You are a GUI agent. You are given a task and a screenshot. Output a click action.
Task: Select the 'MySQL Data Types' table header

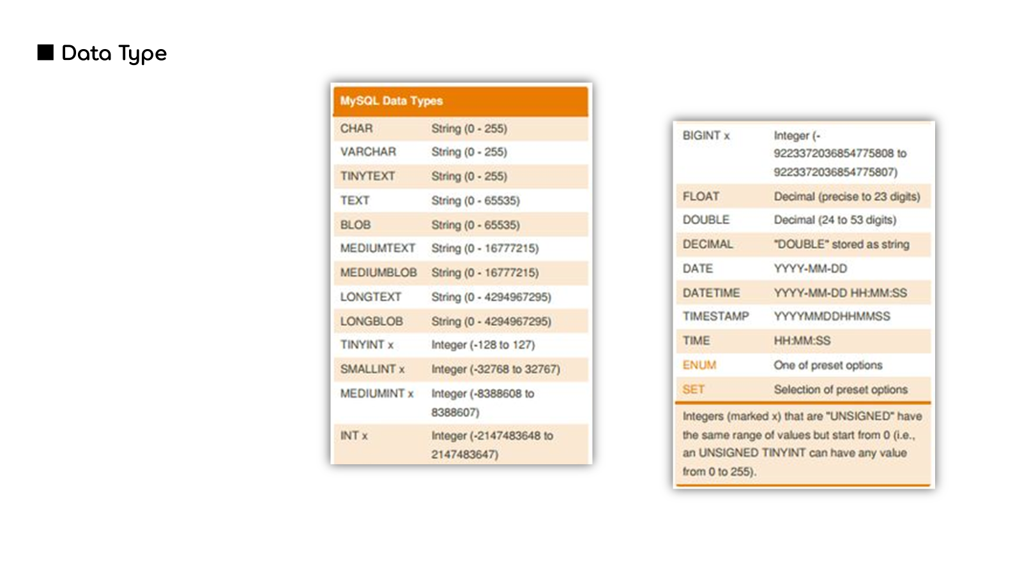(x=461, y=101)
